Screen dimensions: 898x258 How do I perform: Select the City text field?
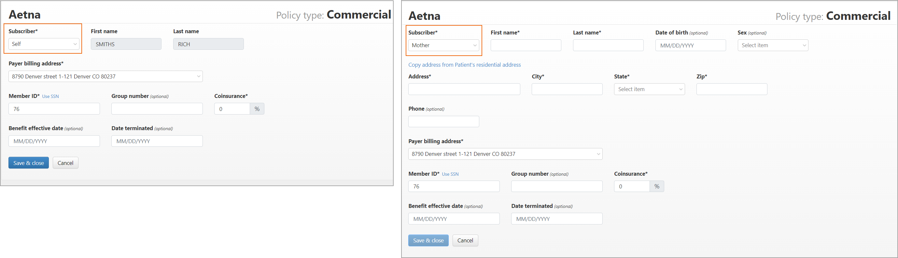coord(567,89)
